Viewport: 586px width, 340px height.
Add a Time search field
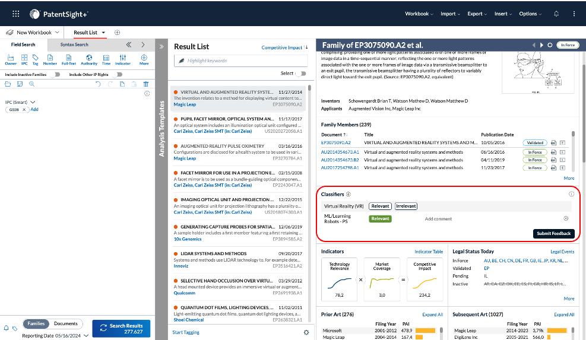coord(106,60)
